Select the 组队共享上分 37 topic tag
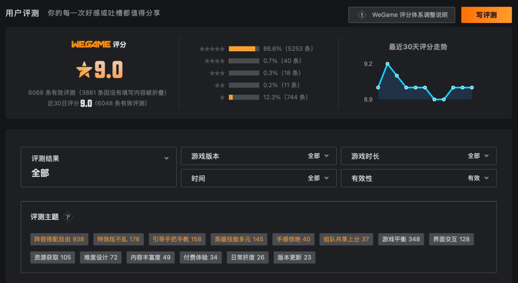The width and height of the screenshot is (518, 283). 346,239
